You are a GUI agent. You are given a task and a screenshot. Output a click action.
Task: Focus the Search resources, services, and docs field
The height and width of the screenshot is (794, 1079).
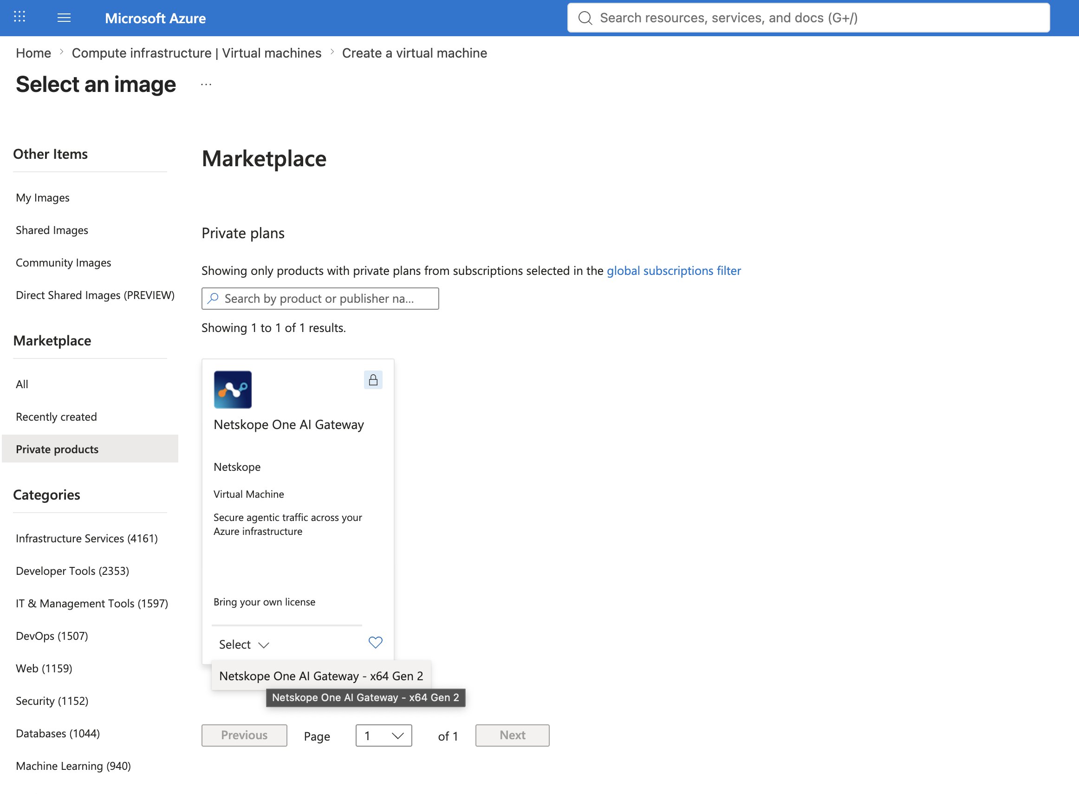[808, 18]
